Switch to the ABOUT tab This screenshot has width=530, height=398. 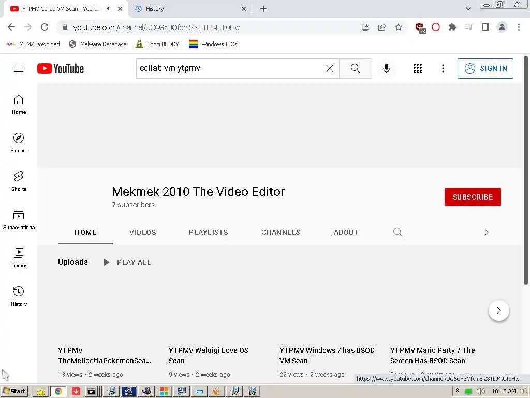click(346, 232)
